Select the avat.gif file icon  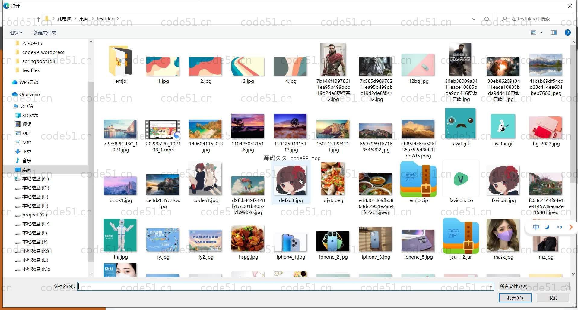tap(461, 123)
